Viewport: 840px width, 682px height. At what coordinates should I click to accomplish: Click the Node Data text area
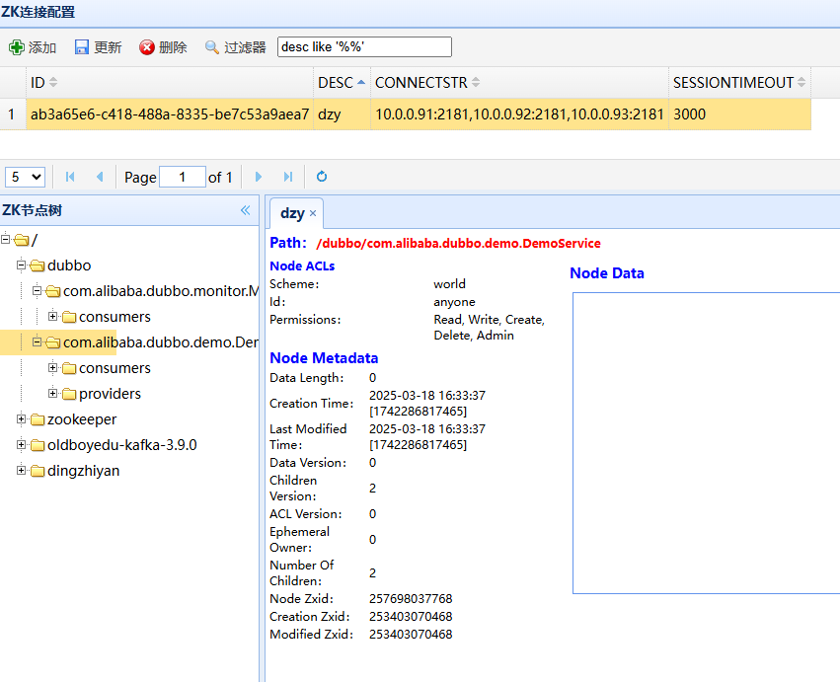coord(706,443)
